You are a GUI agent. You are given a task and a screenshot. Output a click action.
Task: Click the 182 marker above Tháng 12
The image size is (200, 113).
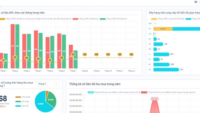pos(131,55)
